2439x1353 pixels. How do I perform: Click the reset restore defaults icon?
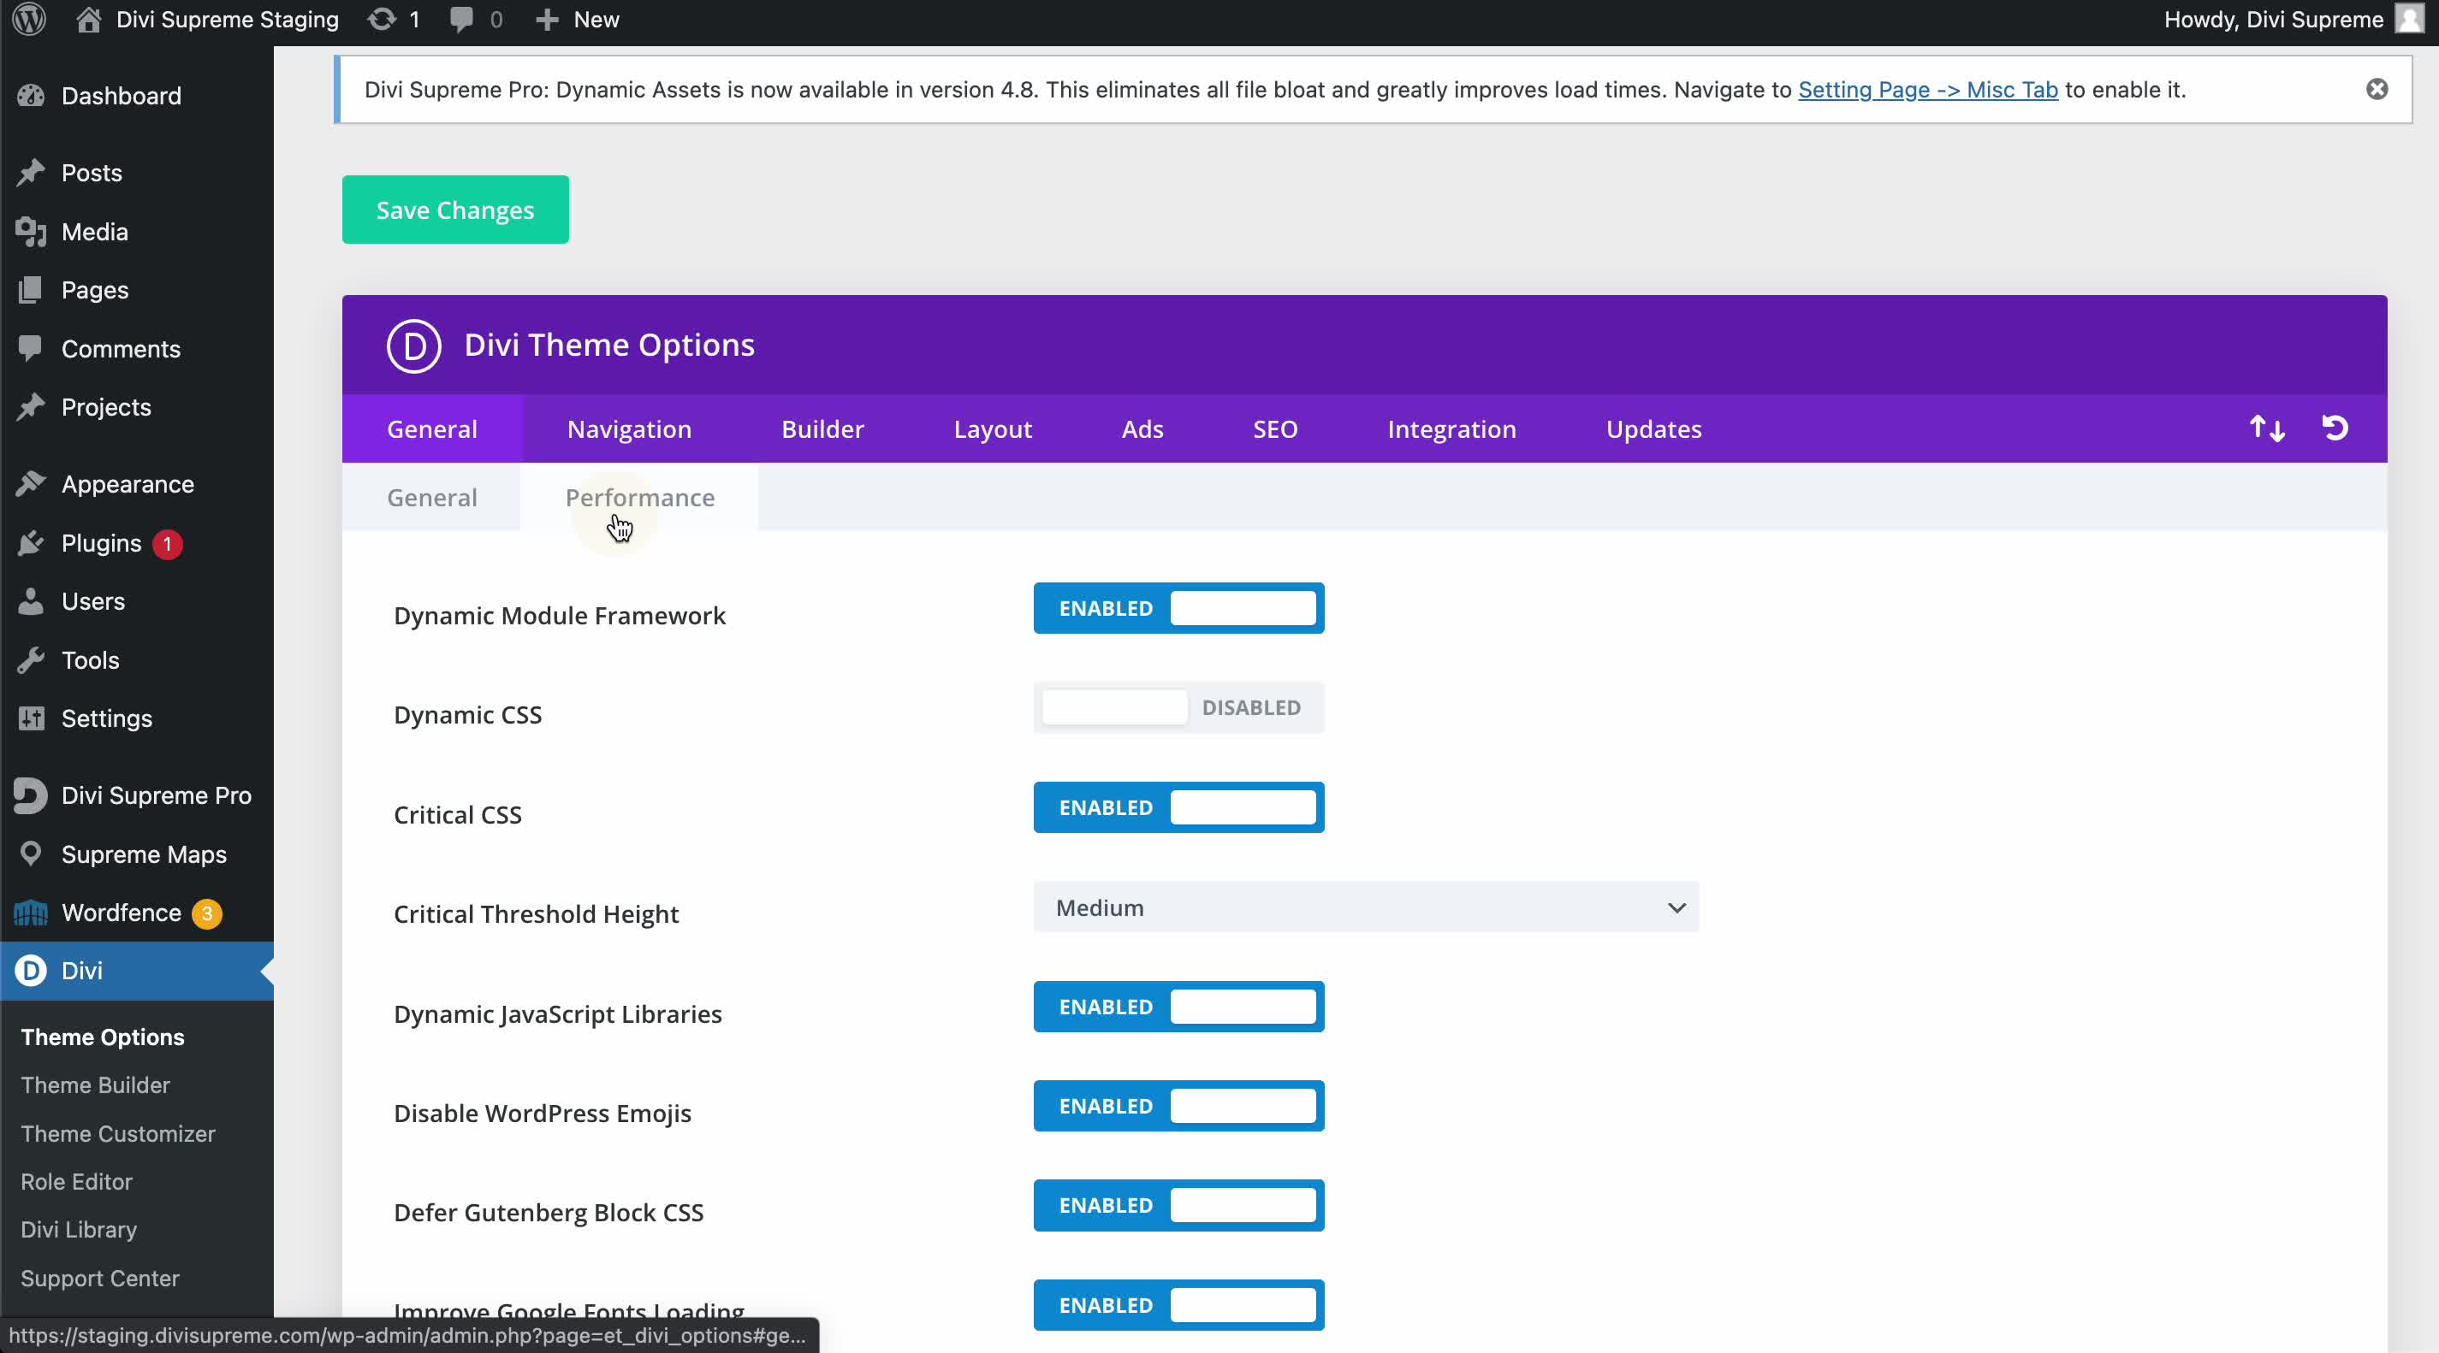point(2335,428)
